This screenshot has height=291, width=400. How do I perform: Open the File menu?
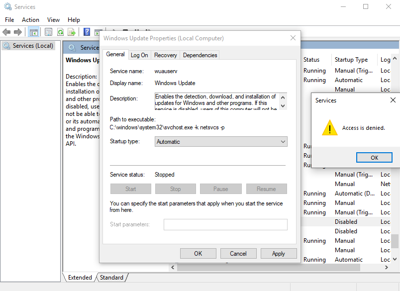[x=9, y=19]
